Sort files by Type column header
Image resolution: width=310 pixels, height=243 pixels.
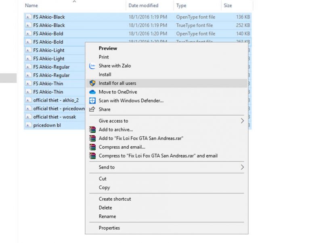point(181,6)
